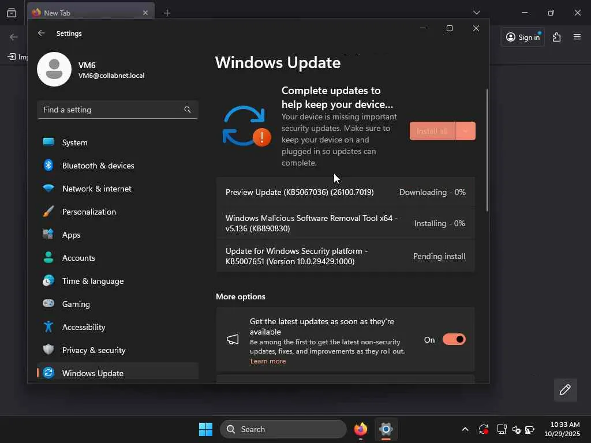The height and width of the screenshot is (443, 591).
Task: Click the Settings content vertical scrollbar
Action: click(x=487, y=150)
